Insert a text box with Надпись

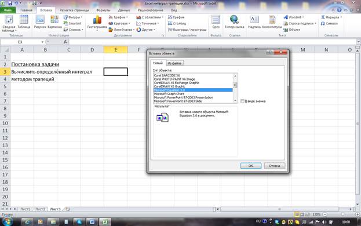coord(254,22)
